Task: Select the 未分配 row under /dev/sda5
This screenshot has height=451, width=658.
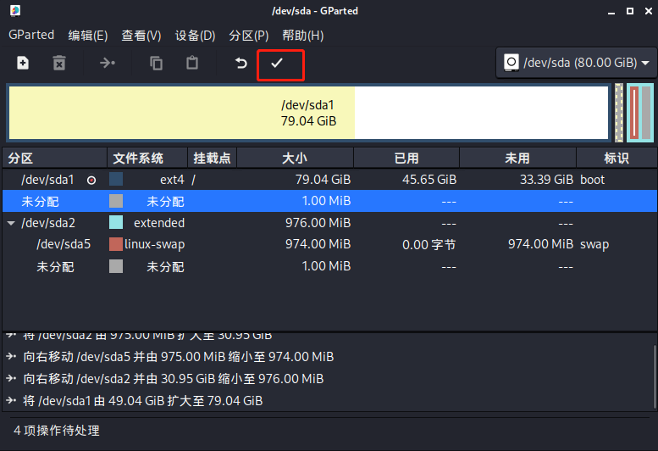Action: click(329, 266)
